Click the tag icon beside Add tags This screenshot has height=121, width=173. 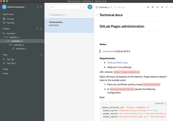115,7
